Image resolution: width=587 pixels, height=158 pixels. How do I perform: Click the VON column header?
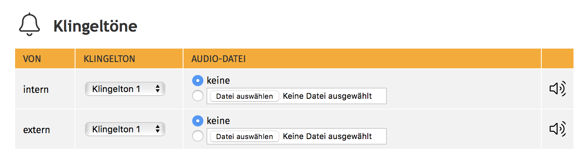click(32, 59)
